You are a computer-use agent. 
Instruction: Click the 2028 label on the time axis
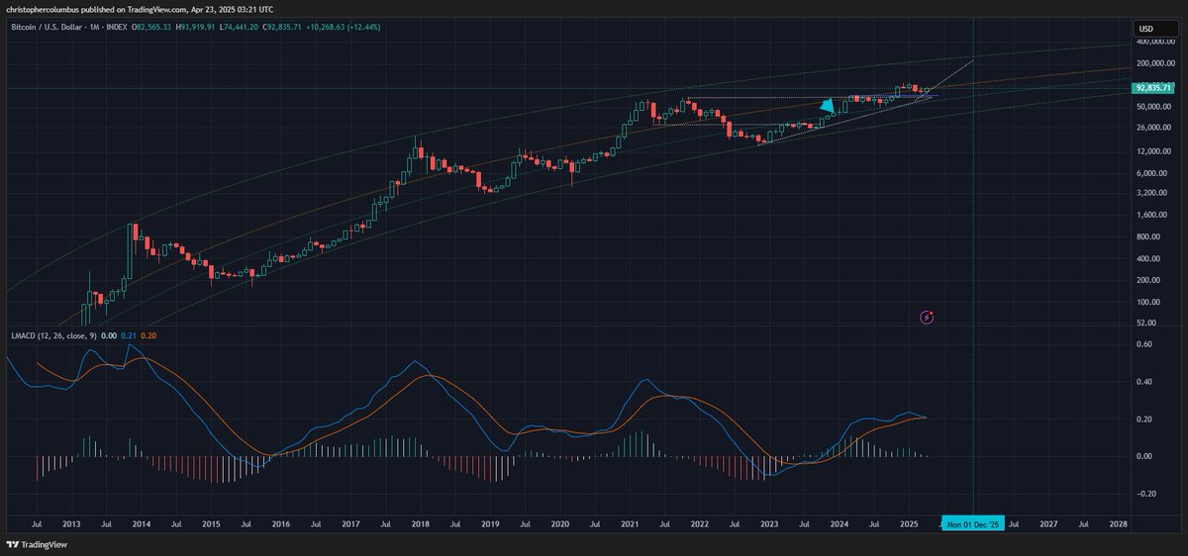(x=1118, y=522)
